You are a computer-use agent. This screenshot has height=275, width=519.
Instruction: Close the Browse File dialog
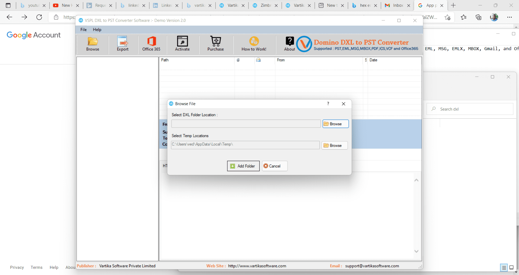(x=344, y=104)
